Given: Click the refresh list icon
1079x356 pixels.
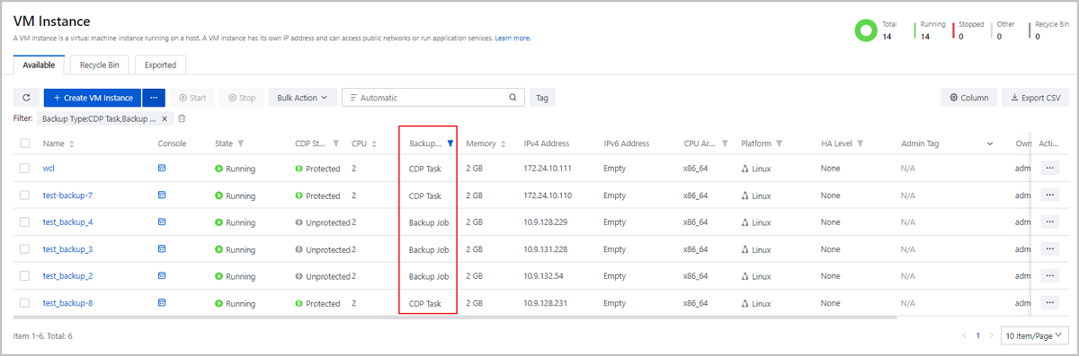Looking at the screenshot, I should [26, 98].
